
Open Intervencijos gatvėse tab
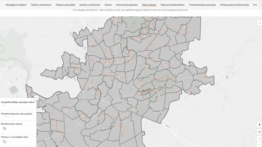click(x=127, y=5)
